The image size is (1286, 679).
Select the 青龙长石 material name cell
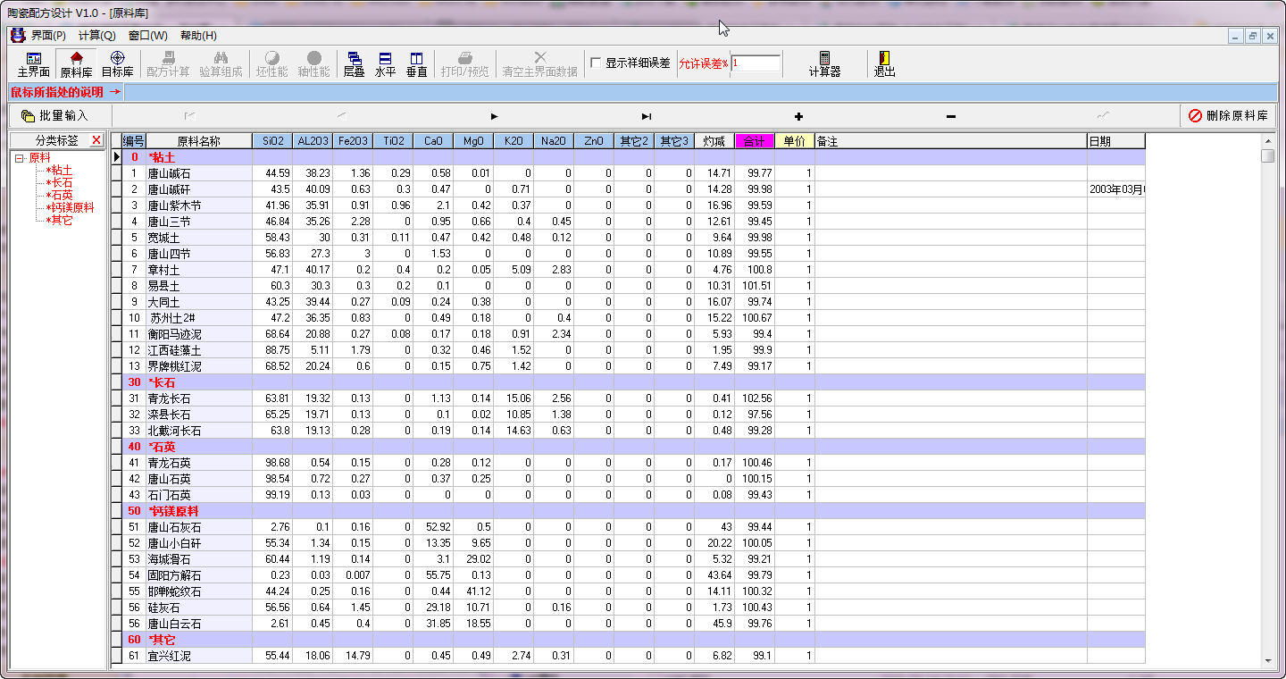click(x=199, y=398)
